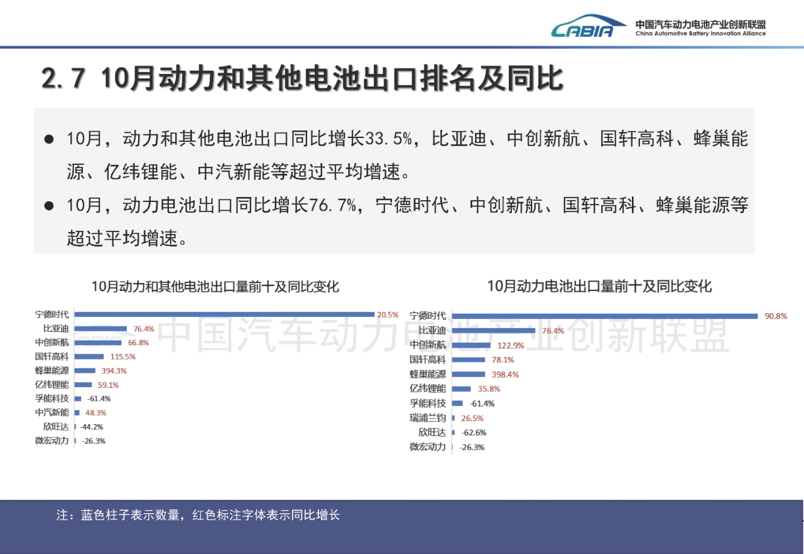Click the 瑞浦兰钧 axis label
Viewport: 804px width, 554px height.
click(x=428, y=418)
